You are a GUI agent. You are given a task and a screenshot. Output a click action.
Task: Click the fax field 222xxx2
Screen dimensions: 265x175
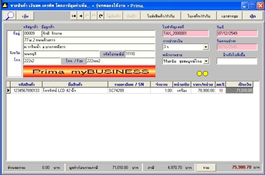point(121,61)
